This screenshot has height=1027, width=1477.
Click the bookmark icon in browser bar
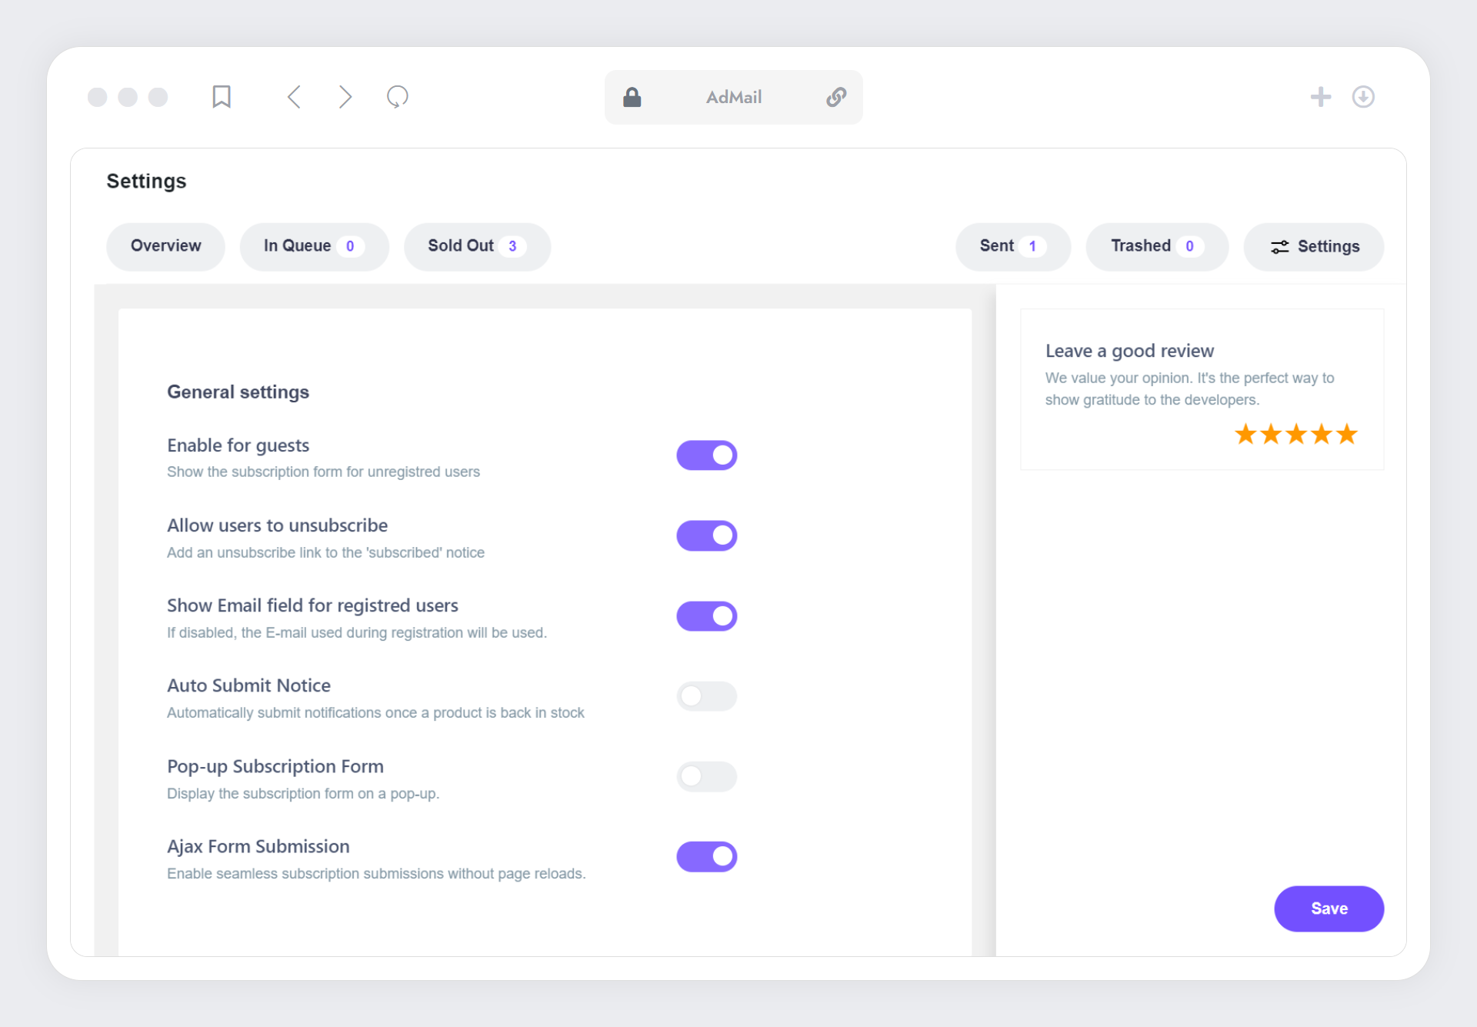222,97
